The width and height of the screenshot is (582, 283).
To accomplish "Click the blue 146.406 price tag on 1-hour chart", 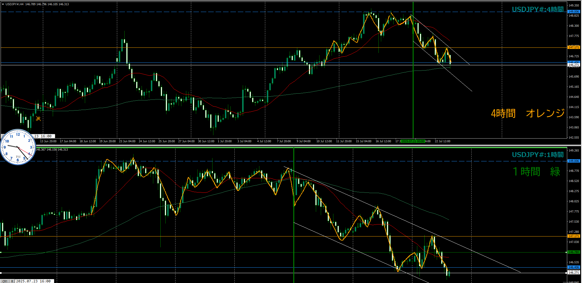I will click(x=574, y=267).
